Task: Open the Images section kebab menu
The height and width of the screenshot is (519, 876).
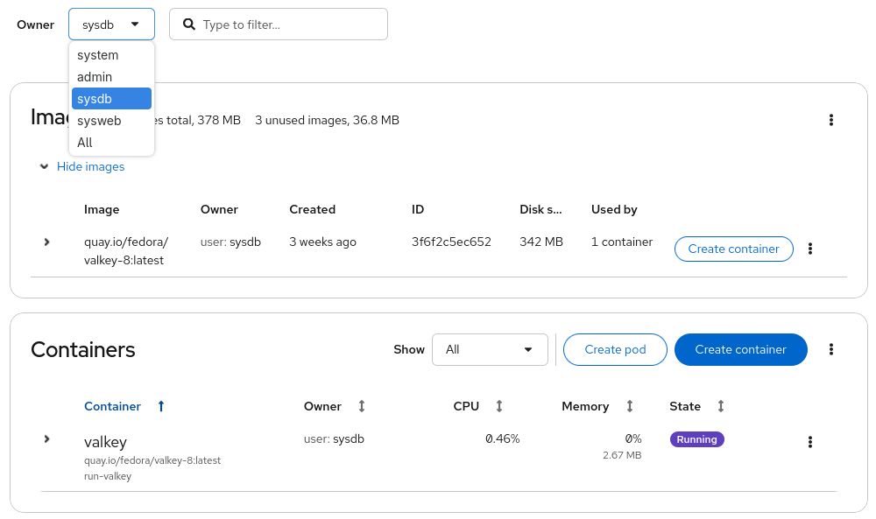Action: pos(830,120)
